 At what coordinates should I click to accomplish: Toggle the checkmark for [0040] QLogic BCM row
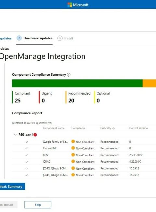[27, 168]
